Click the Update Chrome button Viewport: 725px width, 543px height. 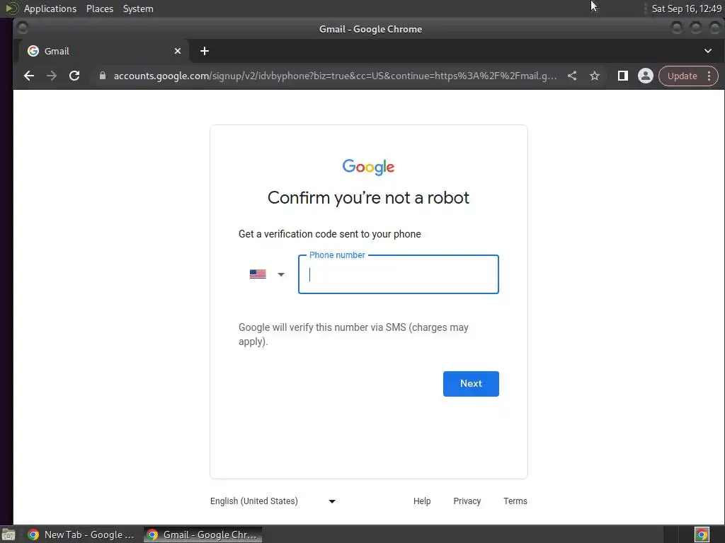click(x=682, y=76)
